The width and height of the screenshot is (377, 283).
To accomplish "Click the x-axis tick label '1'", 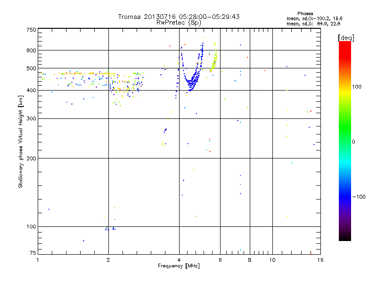I will pyautogui.click(x=38, y=260).
